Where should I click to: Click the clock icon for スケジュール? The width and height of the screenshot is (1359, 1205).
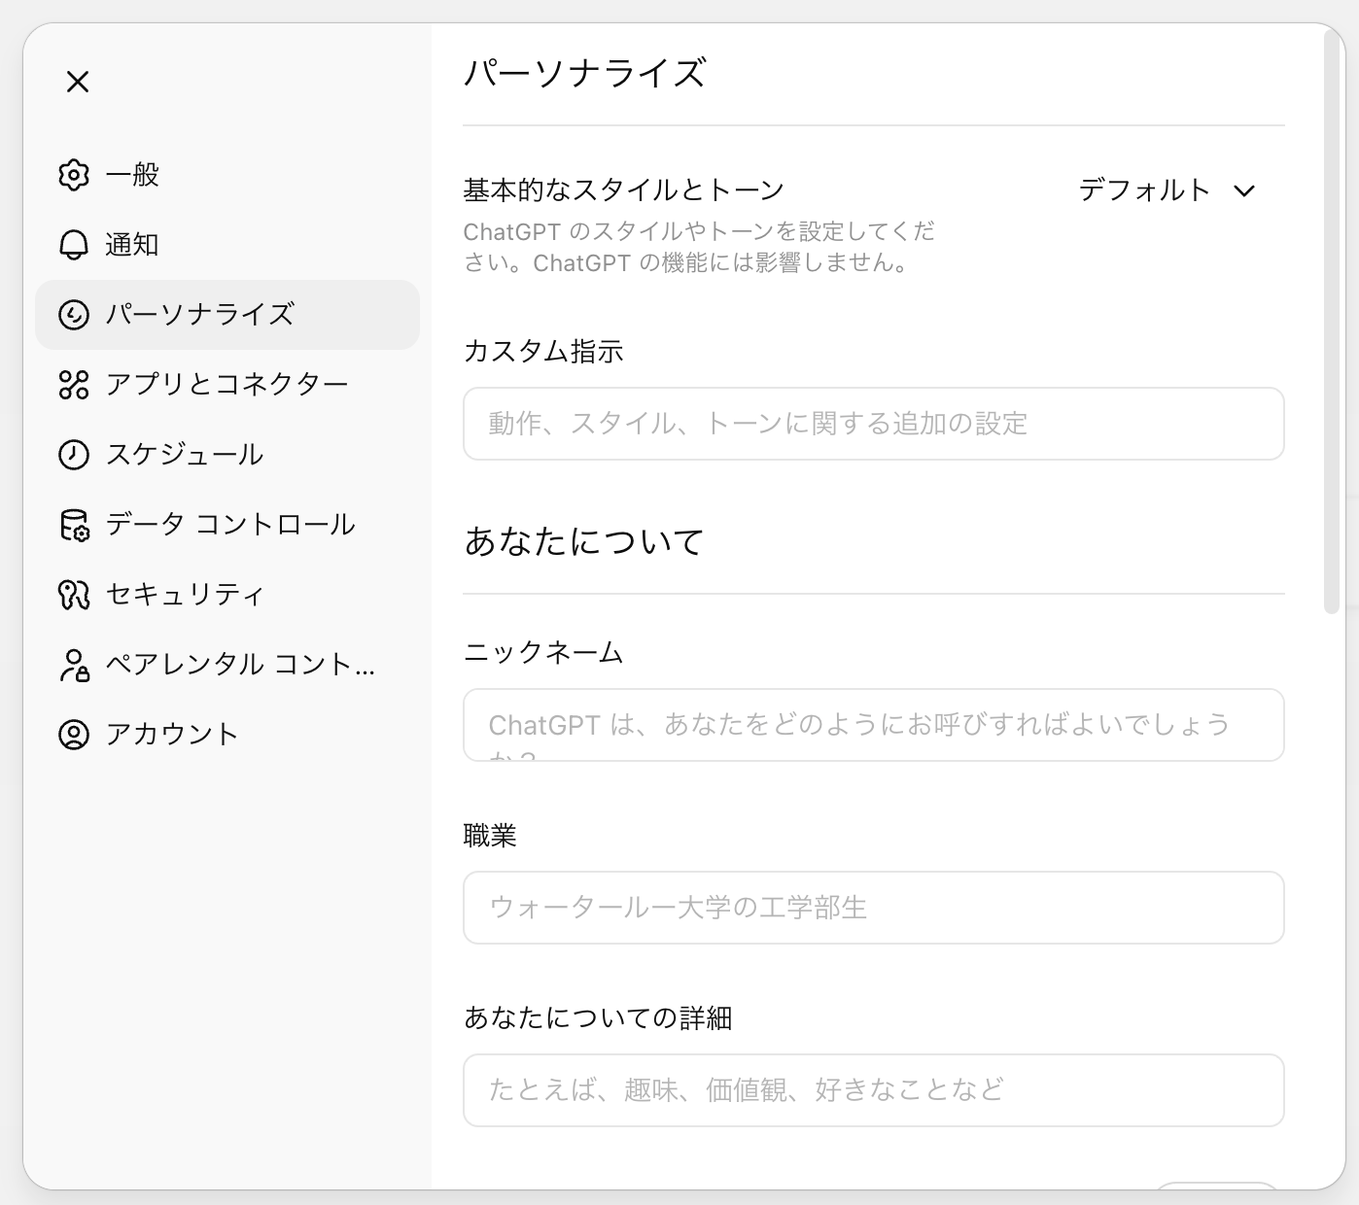(74, 455)
